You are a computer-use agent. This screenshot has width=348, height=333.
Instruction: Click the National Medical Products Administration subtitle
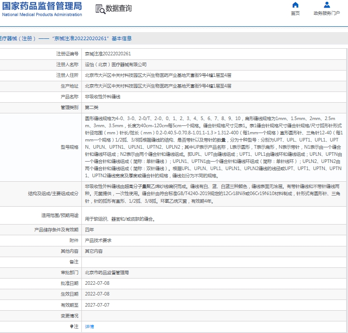42,15
